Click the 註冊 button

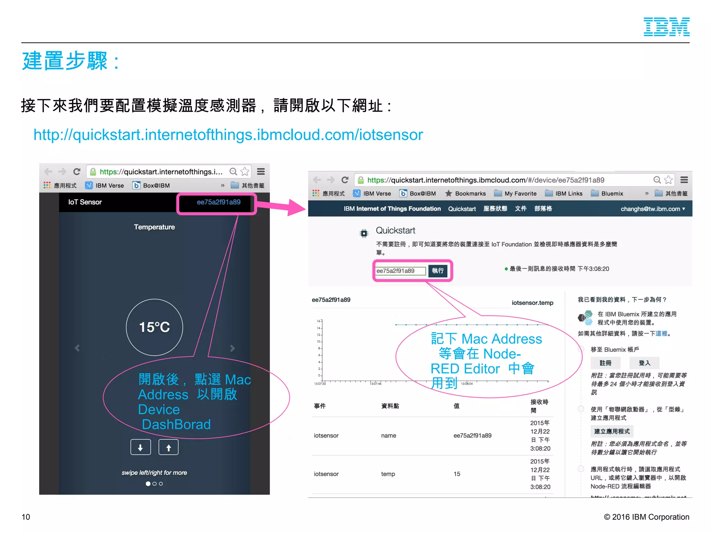pyautogui.click(x=606, y=363)
